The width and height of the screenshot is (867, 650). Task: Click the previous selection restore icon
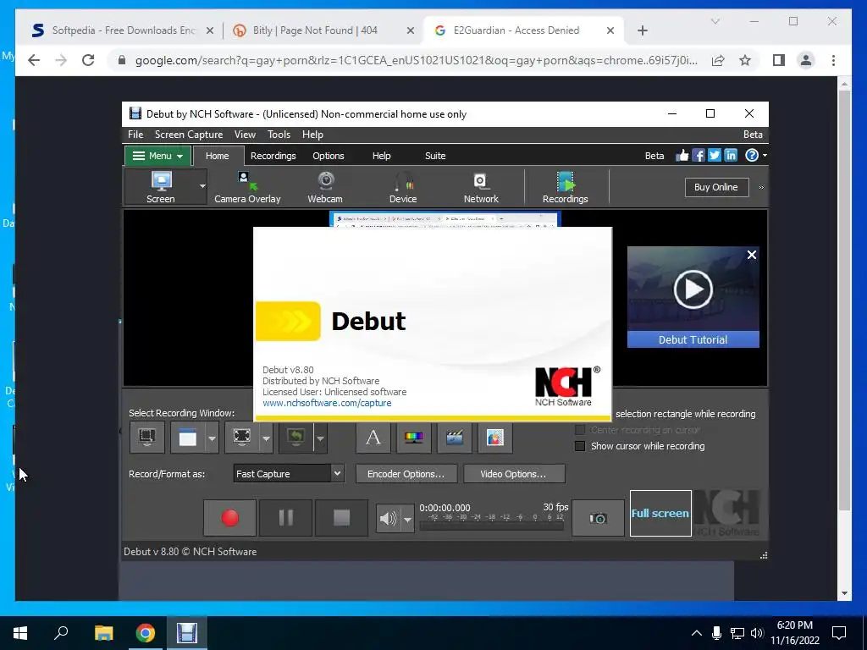click(x=295, y=438)
